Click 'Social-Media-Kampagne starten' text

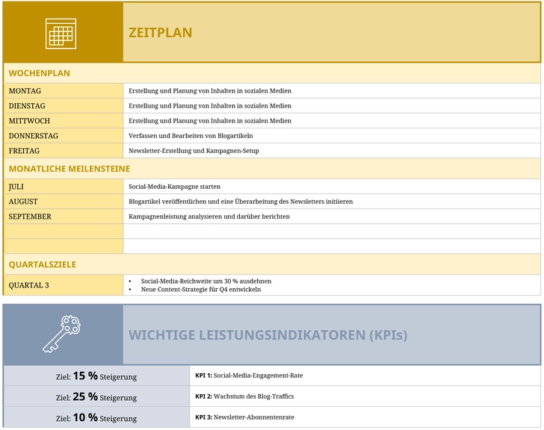[175, 187]
